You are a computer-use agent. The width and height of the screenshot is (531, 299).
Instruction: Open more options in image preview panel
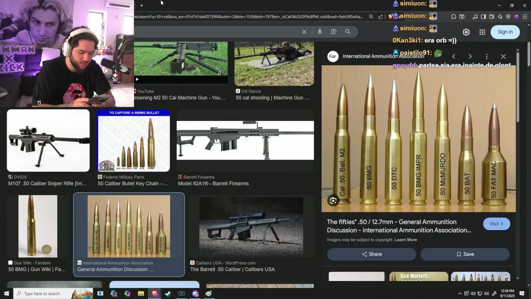[x=487, y=56]
